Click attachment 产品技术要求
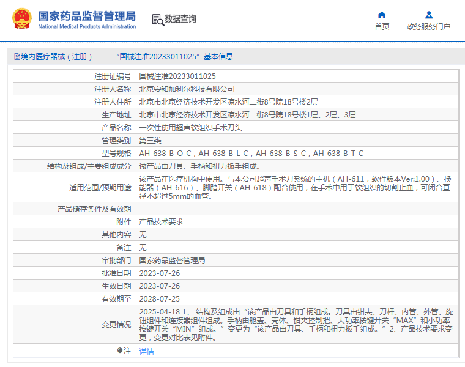The height and width of the screenshot is (367, 465). [161, 222]
